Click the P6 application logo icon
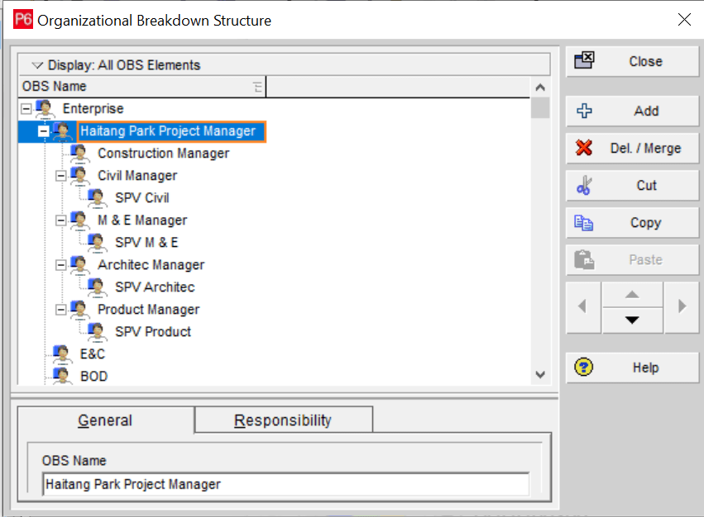Viewport: 704px width, 517px height. pos(23,20)
